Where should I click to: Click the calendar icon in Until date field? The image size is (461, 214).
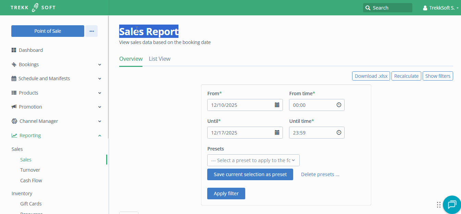click(277, 133)
